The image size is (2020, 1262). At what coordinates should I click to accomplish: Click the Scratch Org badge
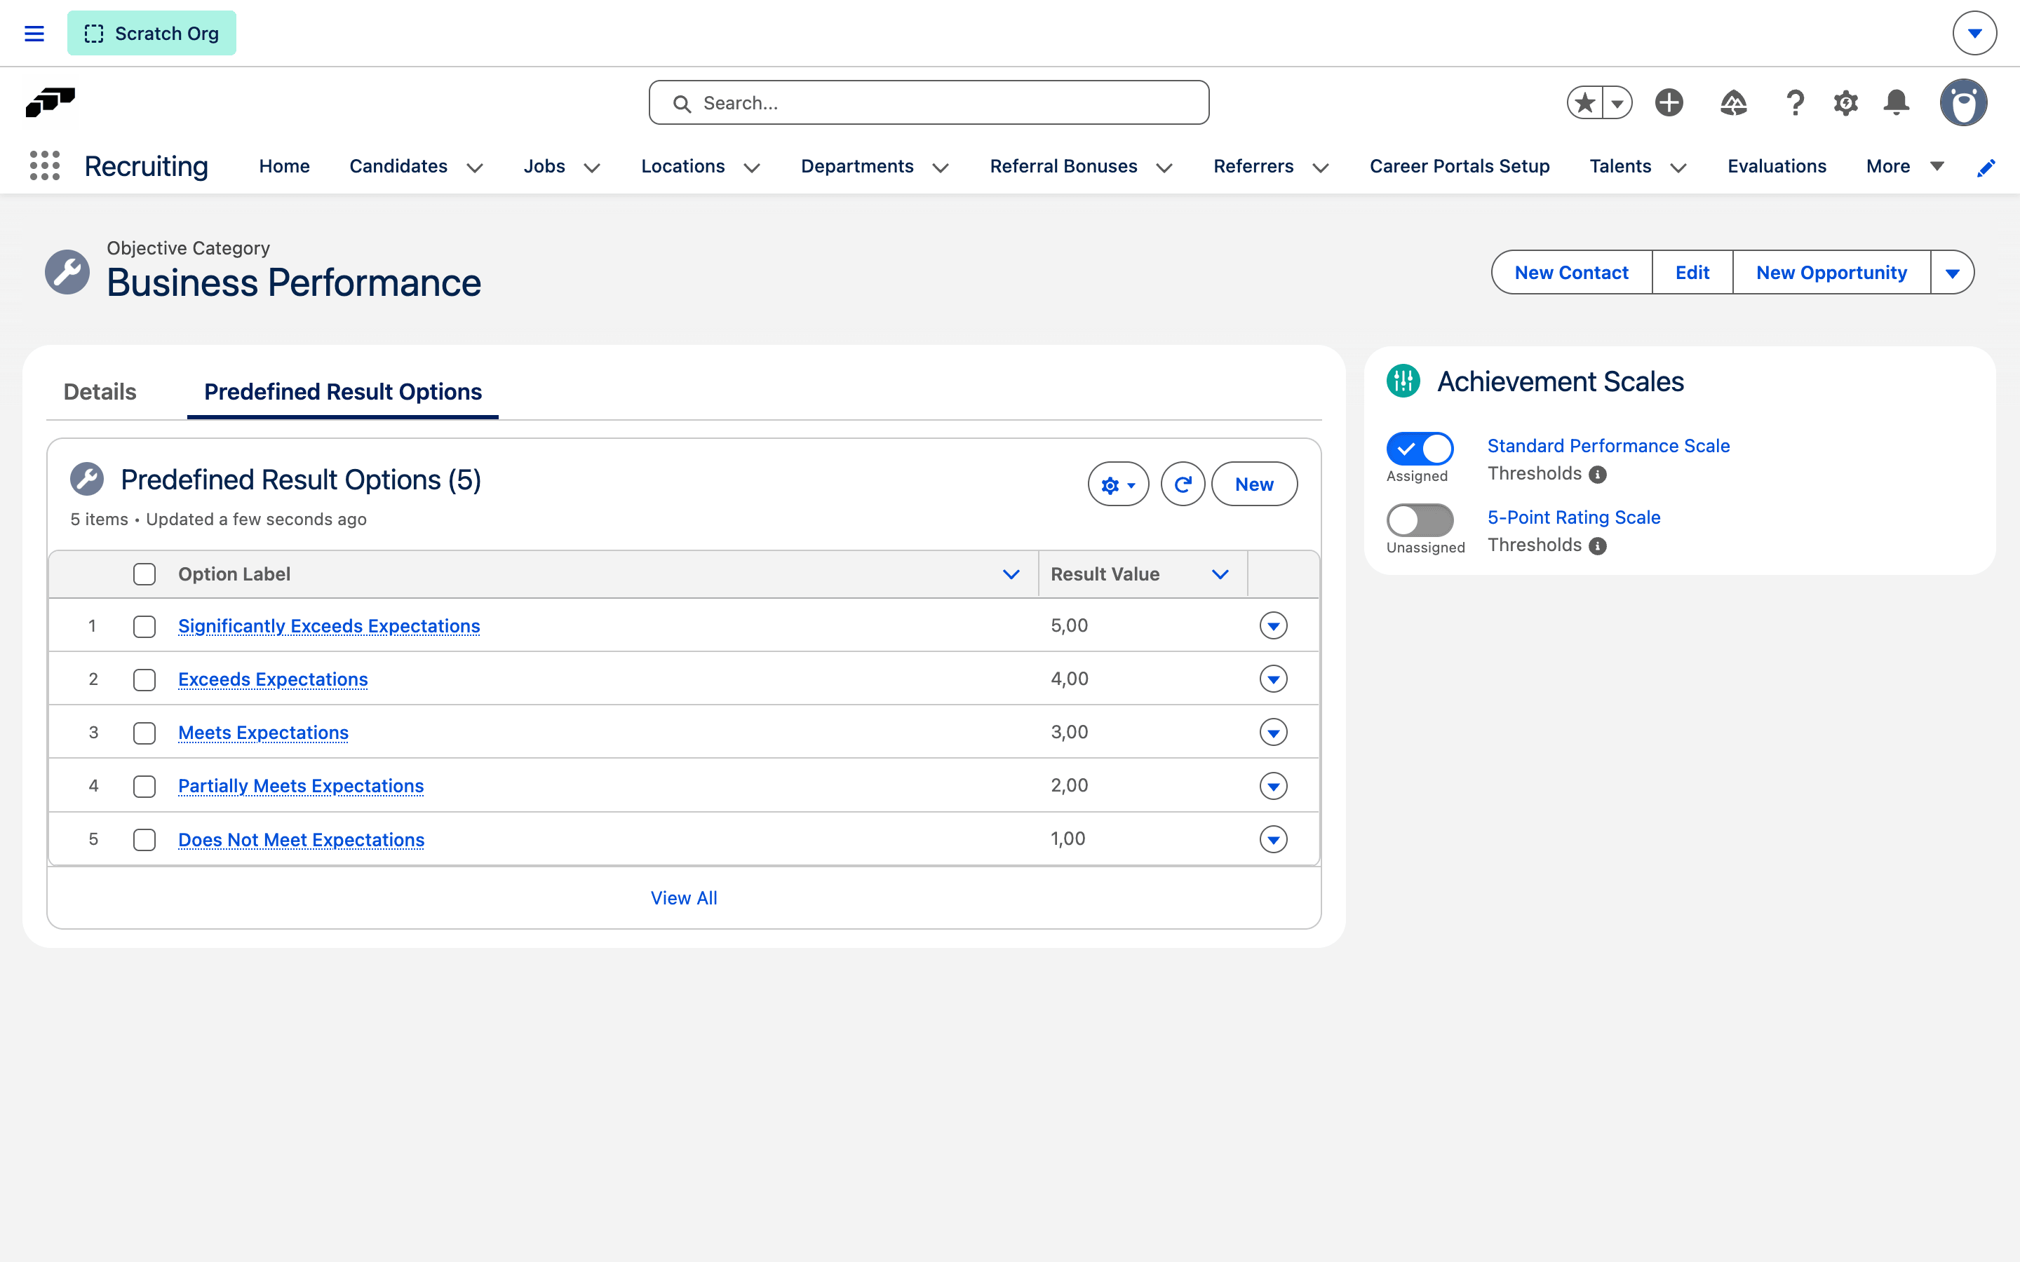(x=151, y=34)
